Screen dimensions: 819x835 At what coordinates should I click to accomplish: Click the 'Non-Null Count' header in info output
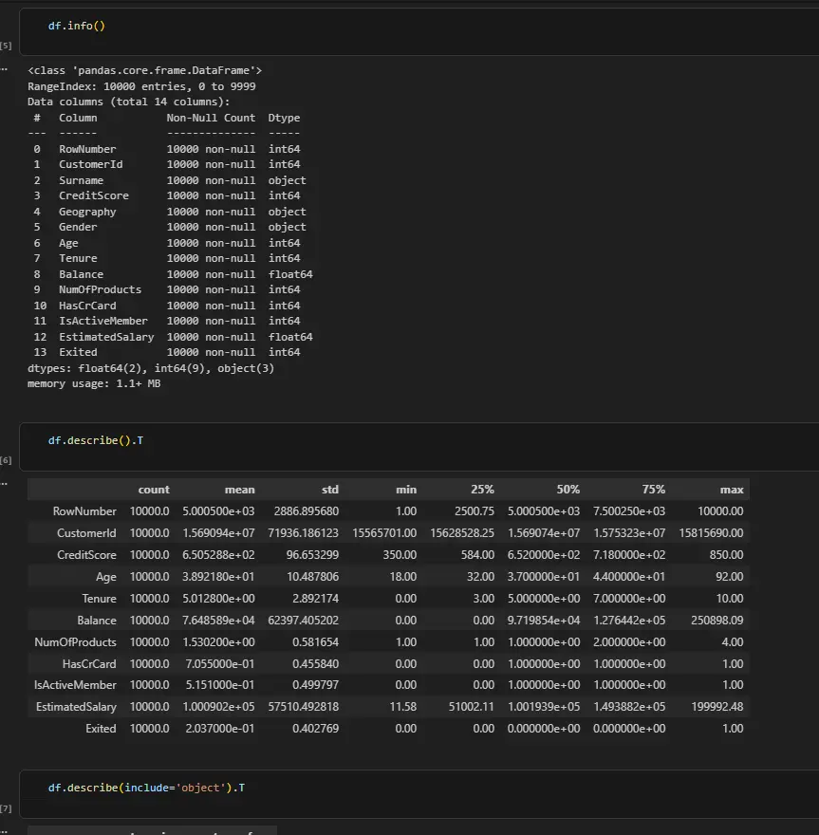coord(211,118)
